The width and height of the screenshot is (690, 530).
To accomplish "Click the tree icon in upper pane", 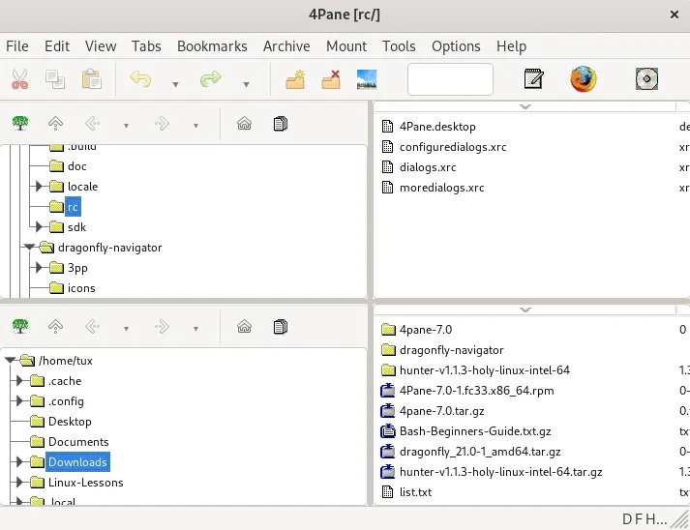I will pyautogui.click(x=20, y=124).
